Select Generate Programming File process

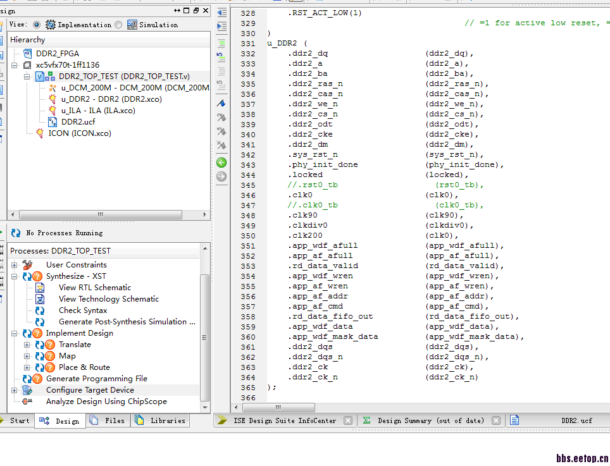click(x=96, y=379)
